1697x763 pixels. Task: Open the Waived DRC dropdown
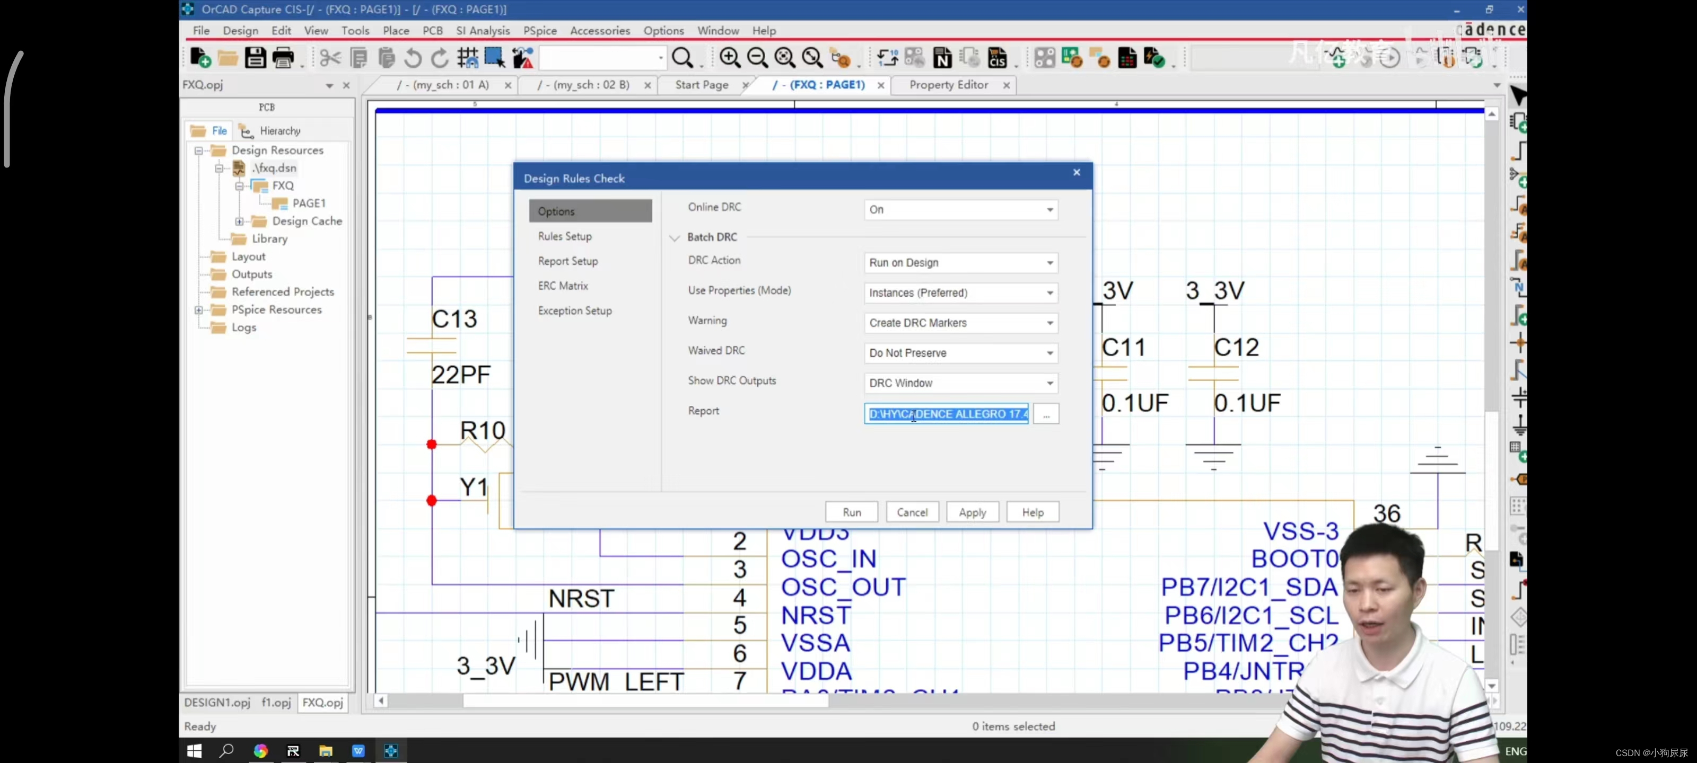(x=960, y=353)
